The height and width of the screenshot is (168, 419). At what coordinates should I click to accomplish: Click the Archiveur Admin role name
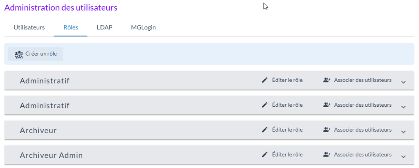(x=51, y=156)
